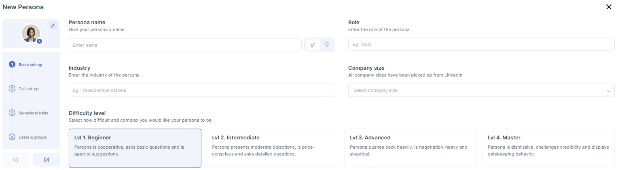618x170 pixels.
Task: Choose Lvl 2. Intermediate difficulty
Action: click(273, 148)
